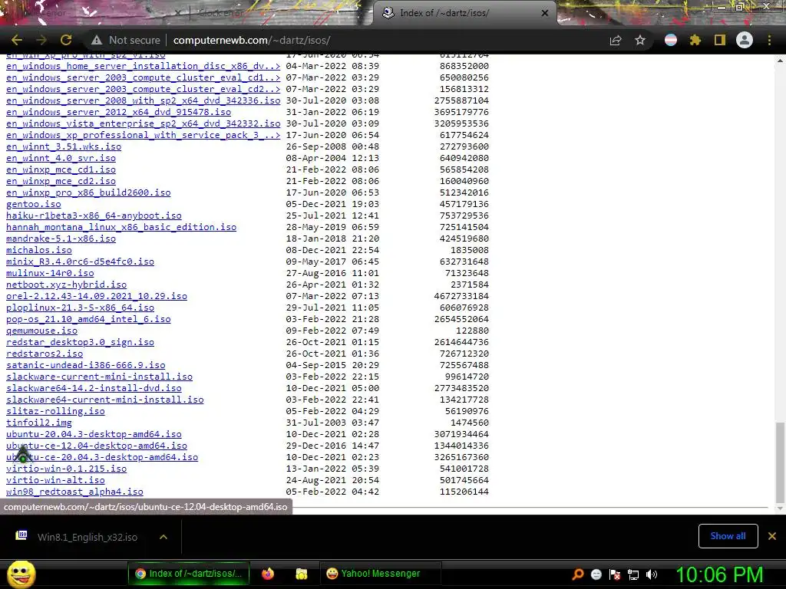Screen dimensions: 786x589
Task: Download en_winnt_4.0_svr.iso
Action: (x=61, y=158)
